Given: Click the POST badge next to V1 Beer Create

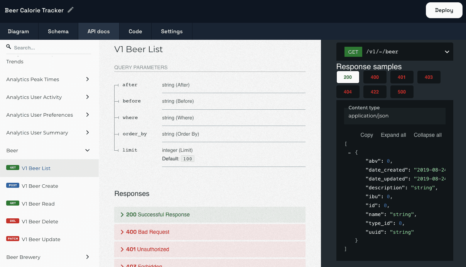Looking at the screenshot, I should [x=13, y=185].
